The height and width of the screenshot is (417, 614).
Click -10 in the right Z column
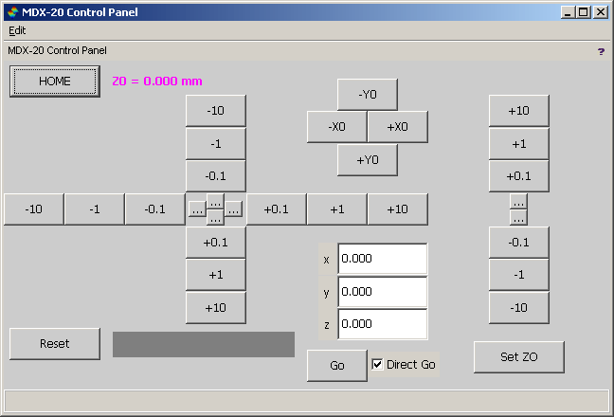point(519,308)
